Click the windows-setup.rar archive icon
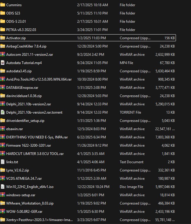 3,195
